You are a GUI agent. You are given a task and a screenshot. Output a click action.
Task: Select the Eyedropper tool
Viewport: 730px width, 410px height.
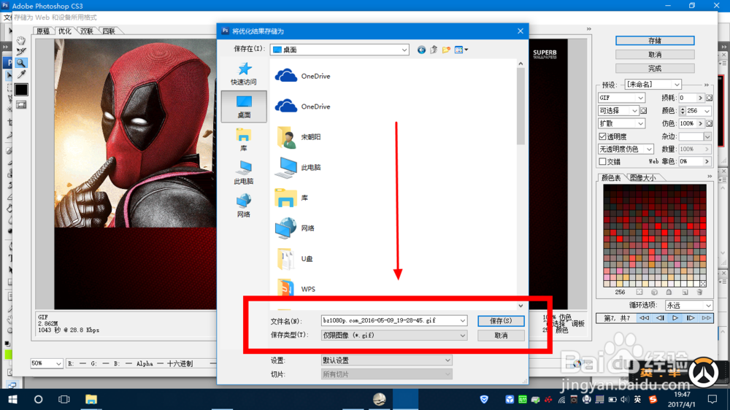21,74
